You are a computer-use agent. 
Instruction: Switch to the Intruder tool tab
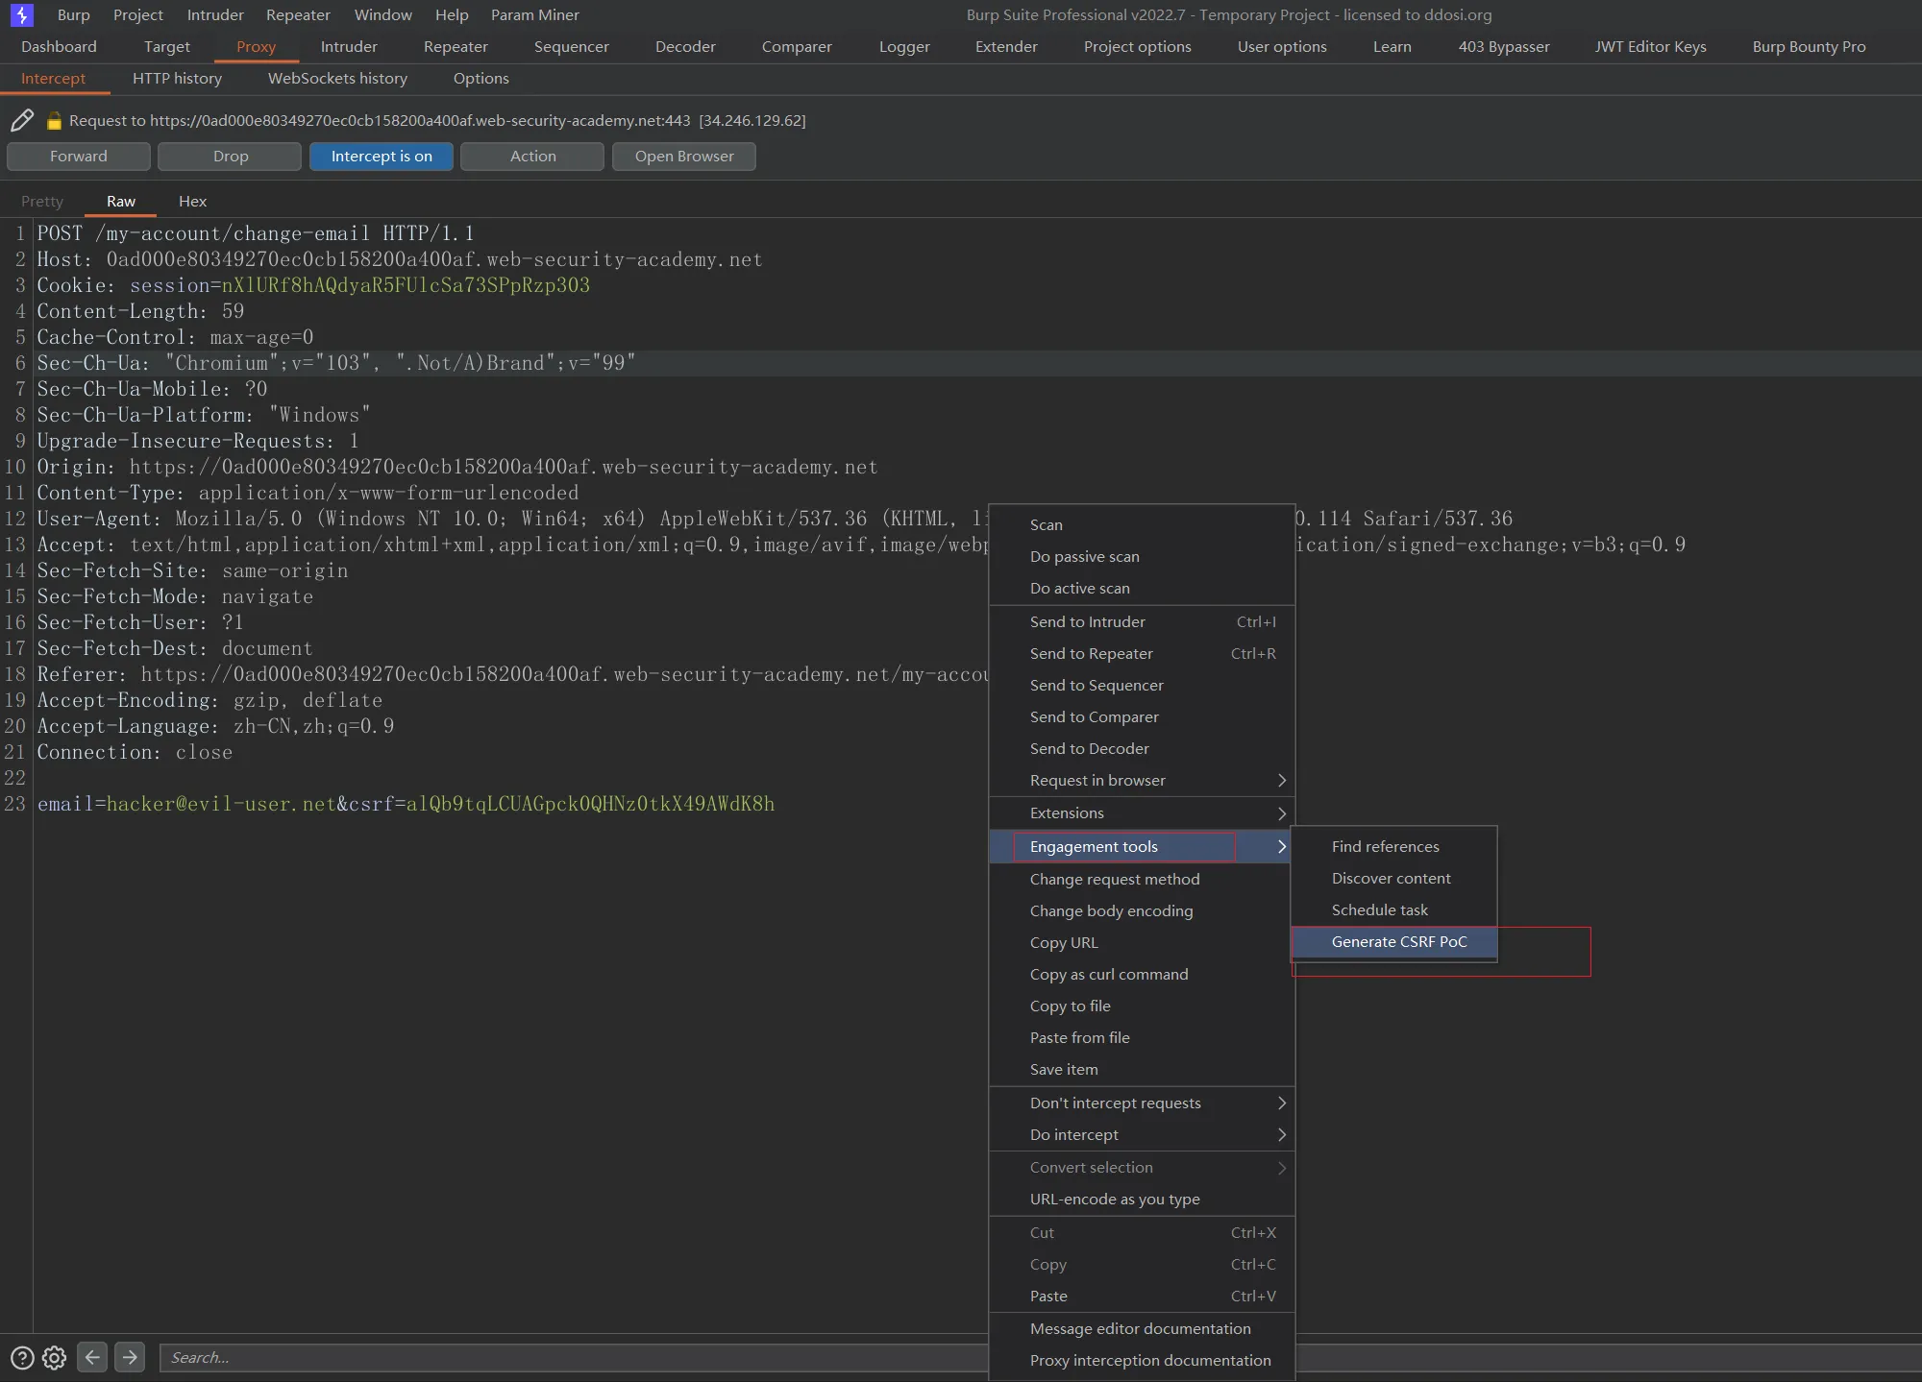(x=349, y=46)
